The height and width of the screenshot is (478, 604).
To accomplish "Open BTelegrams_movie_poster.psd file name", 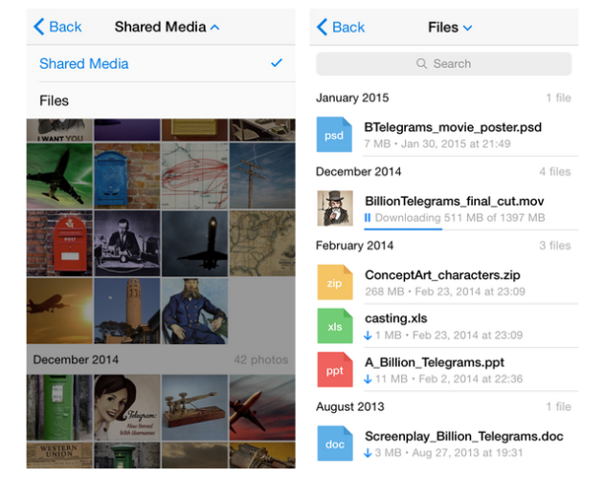I will (453, 127).
